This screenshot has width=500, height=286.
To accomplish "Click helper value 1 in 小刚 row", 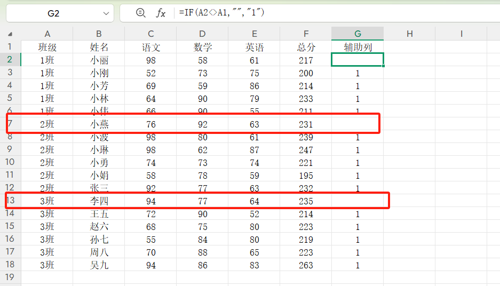I will pos(358,73).
